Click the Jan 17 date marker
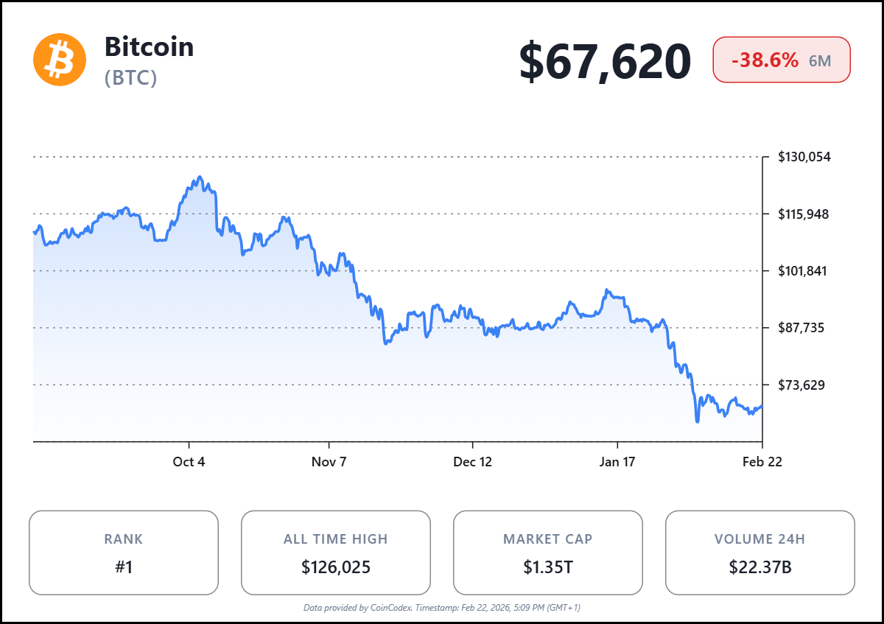Image resolution: width=884 pixels, height=624 pixels. coord(617,462)
